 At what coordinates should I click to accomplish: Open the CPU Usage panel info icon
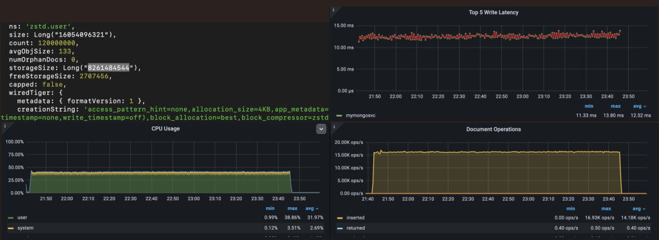[x=5, y=126]
